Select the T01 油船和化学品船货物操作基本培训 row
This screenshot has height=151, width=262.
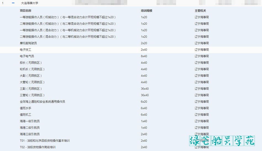point(131,141)
